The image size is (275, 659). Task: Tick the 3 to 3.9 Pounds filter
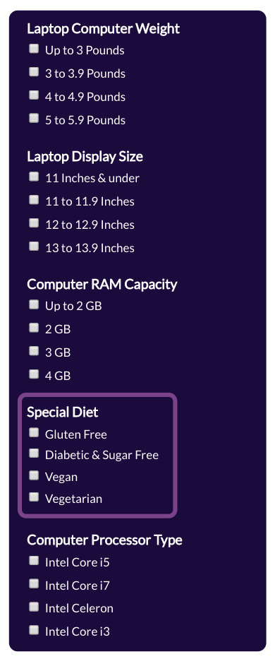tap(34, 72)
